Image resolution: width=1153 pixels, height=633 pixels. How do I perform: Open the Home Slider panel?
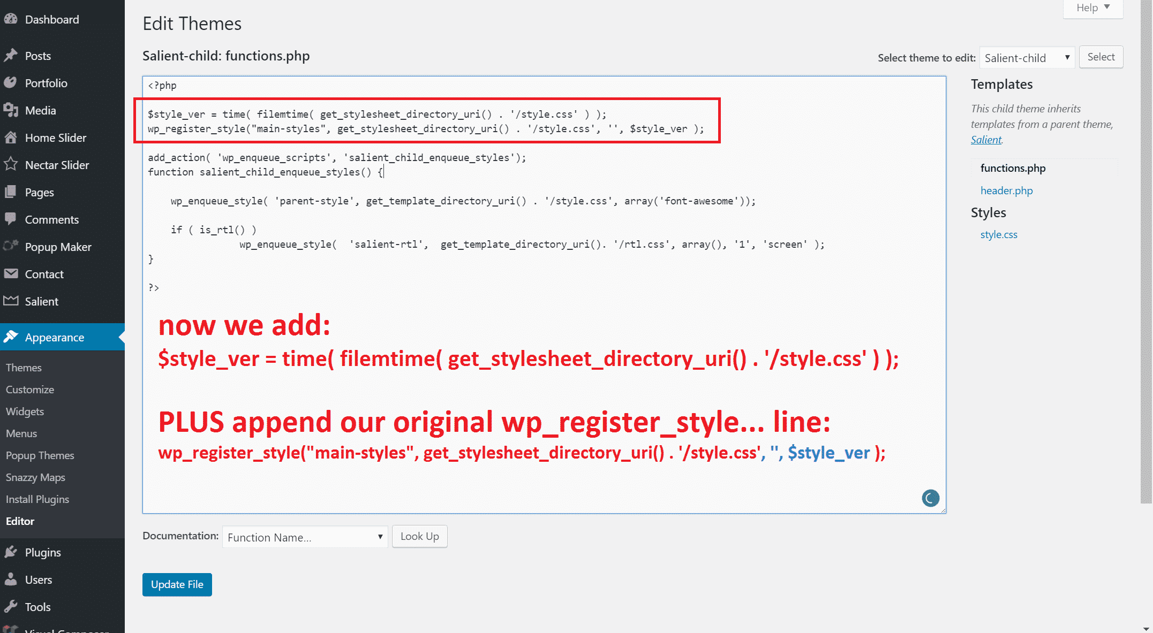pyautogui.click(x=56, y=138)
